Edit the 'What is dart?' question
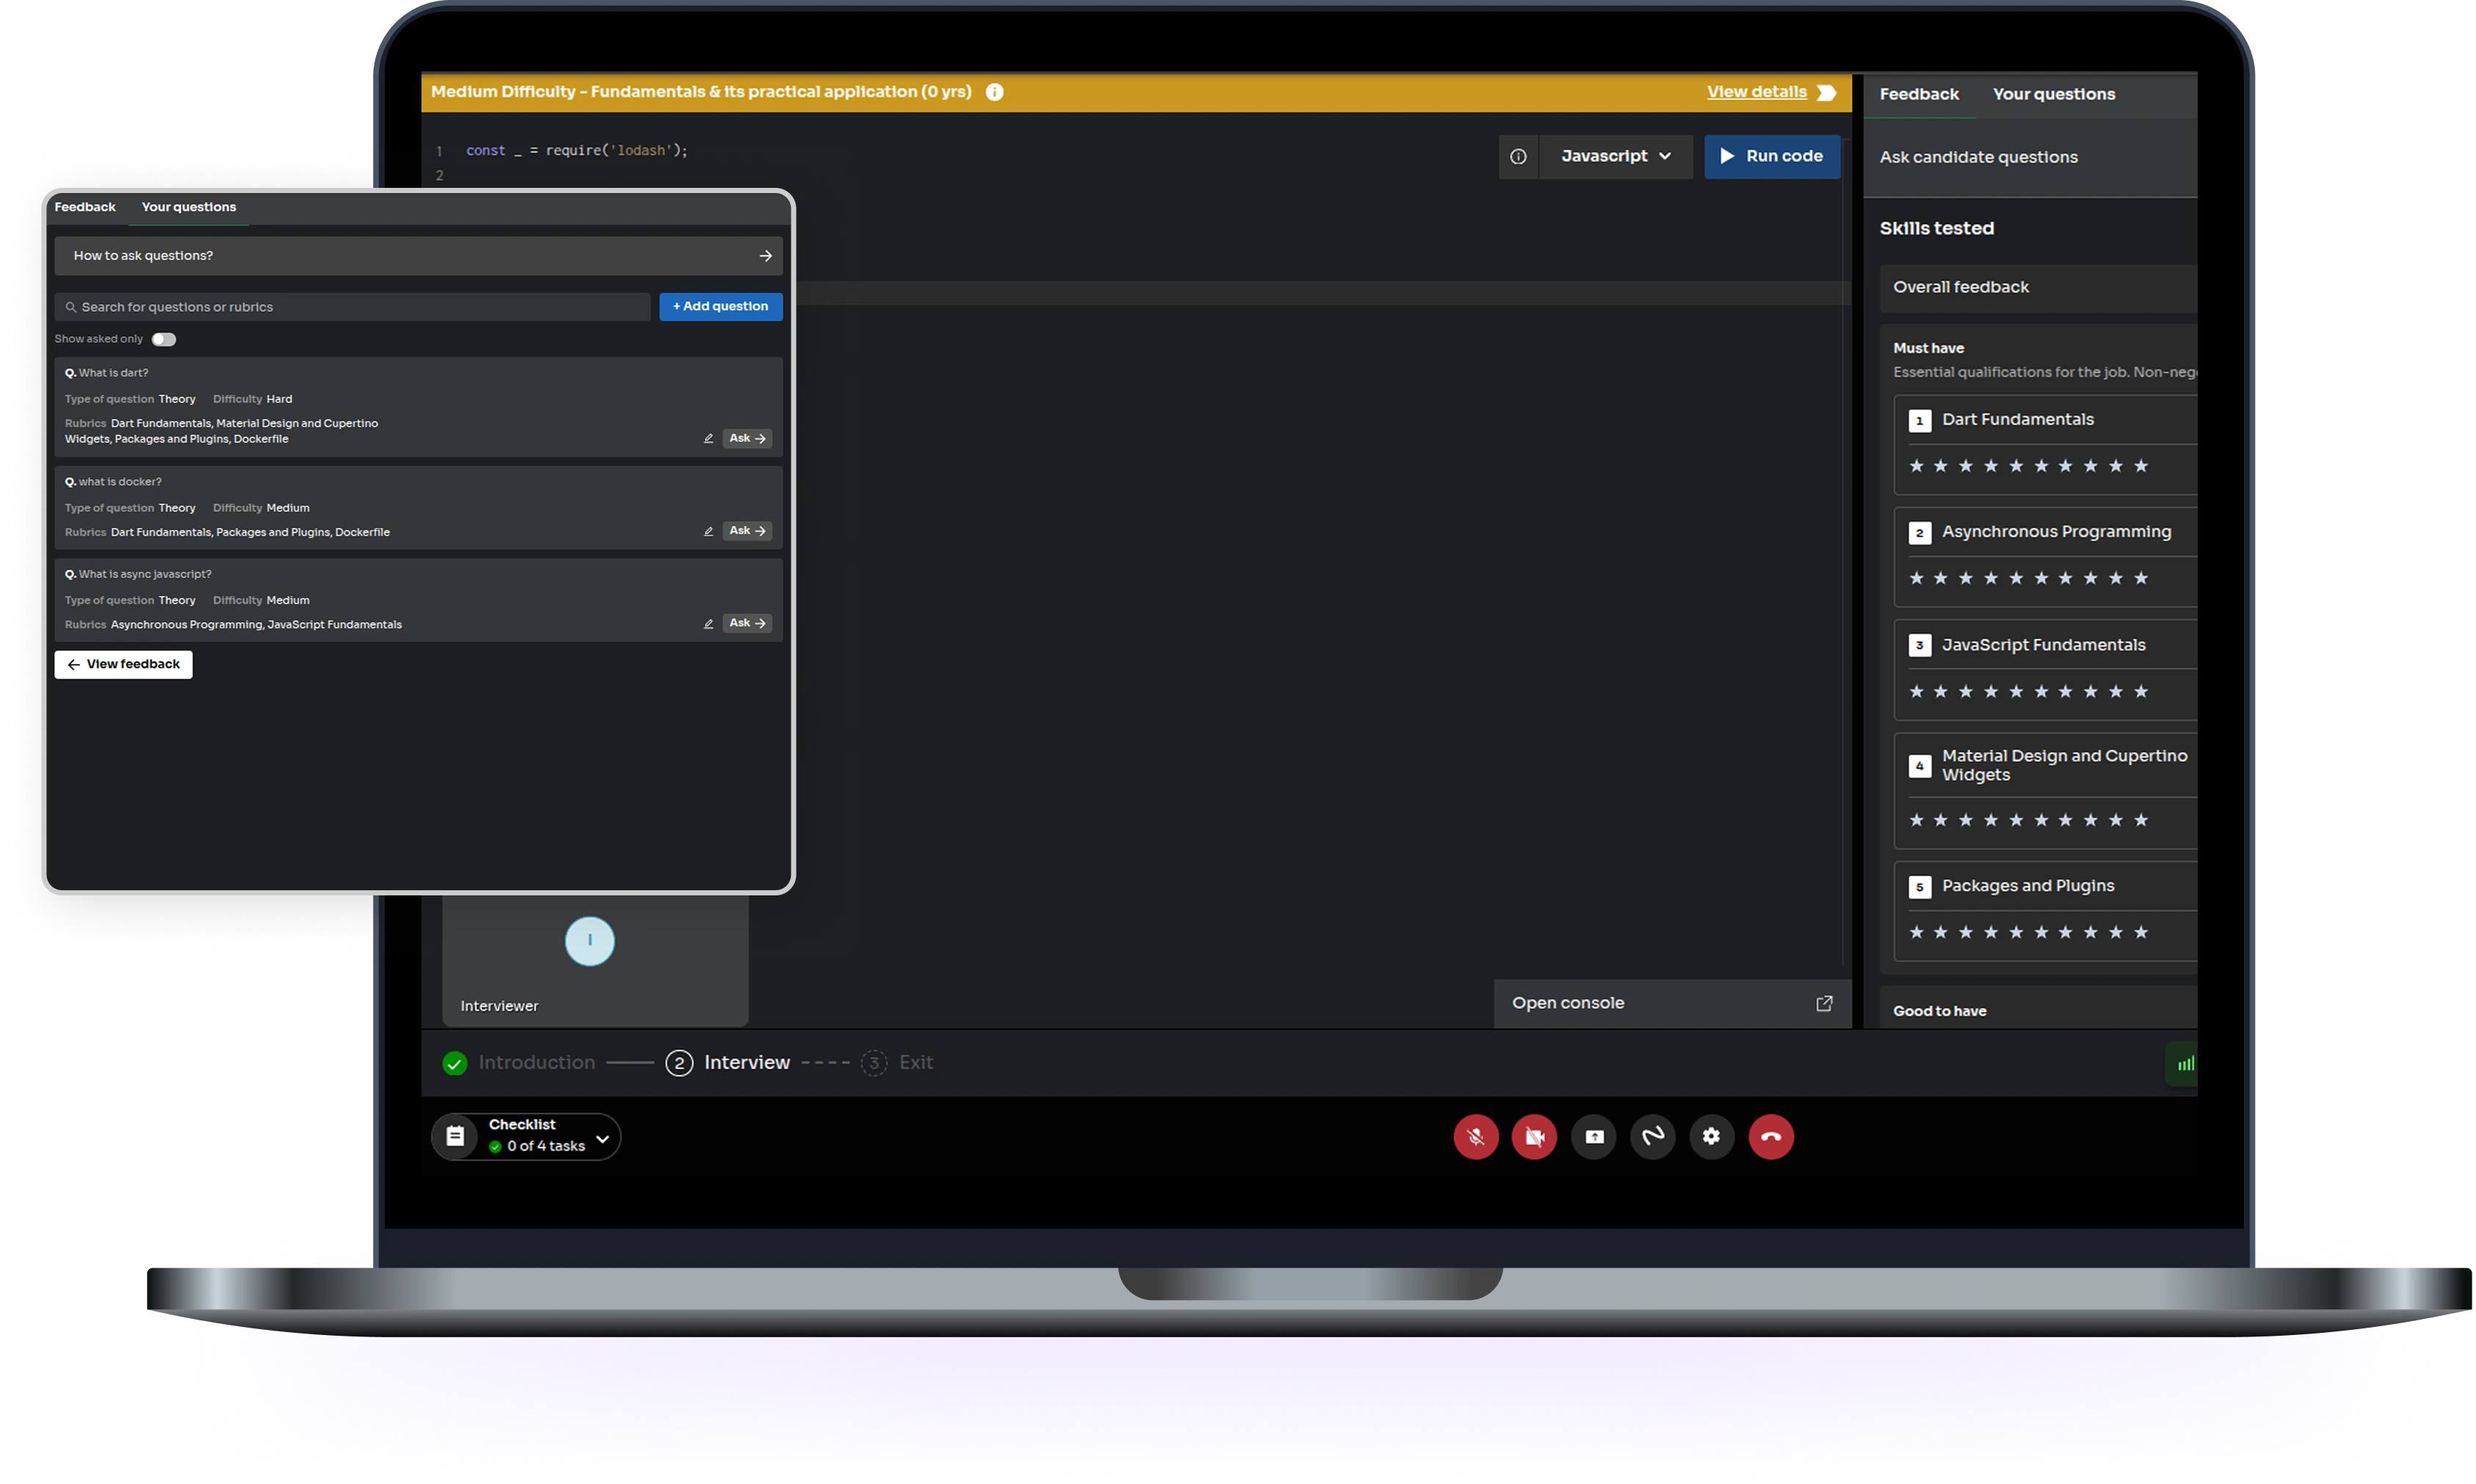This screenshot has width=2476, height=1484. pyautogui.click(x=709, y=438)
